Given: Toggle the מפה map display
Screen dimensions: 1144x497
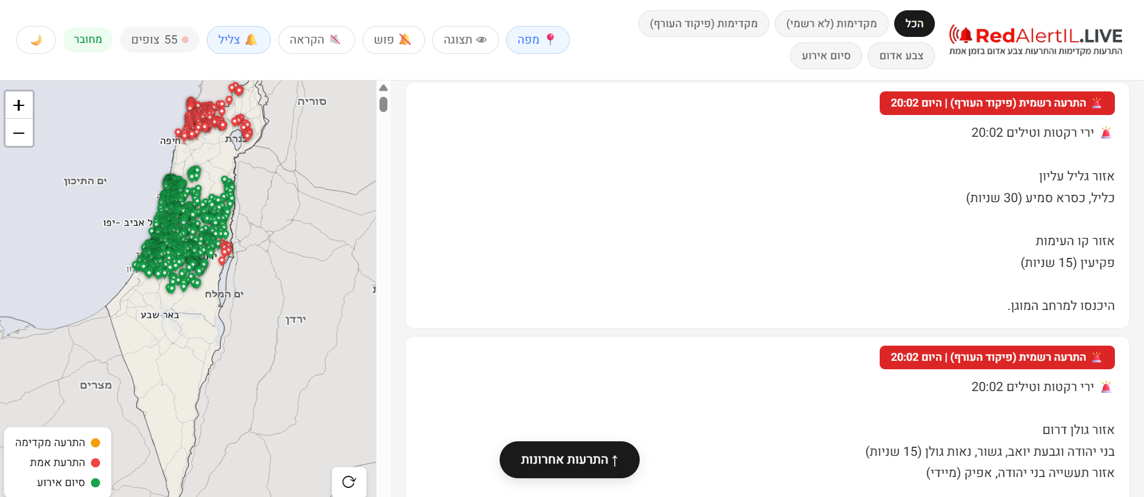Looking at the screenshot, I should pos(537,40).
